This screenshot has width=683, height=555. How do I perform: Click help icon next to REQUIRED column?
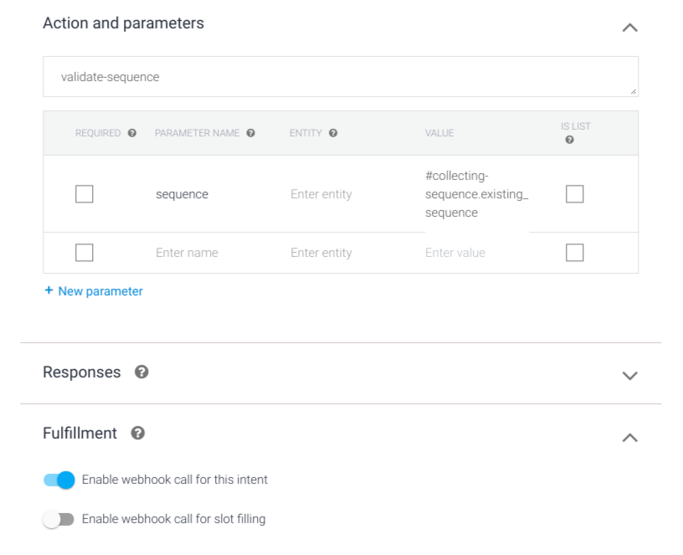(132, 133)
